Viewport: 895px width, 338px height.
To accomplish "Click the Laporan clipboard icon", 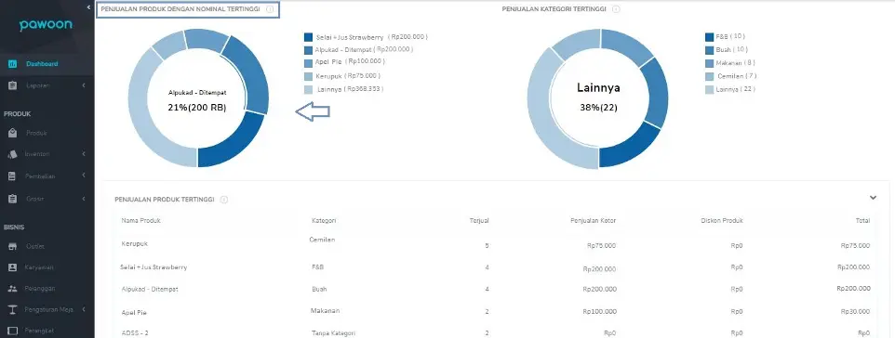I will pyautogui.click(x=12, y=85).
